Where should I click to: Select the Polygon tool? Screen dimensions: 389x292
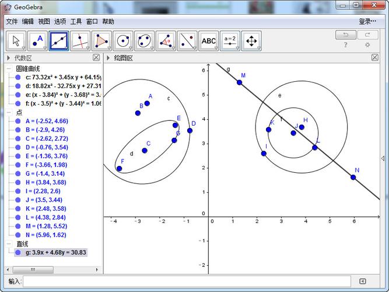101,41
